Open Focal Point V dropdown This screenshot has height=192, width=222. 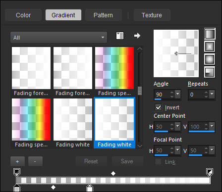coord(212,150)
